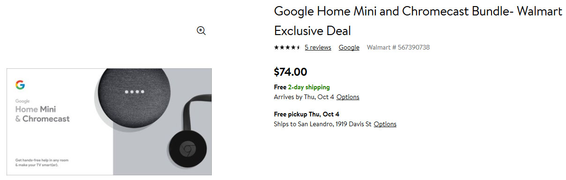Viewport: 566px width, 180px height.
Task: Open Options beside Ships to San Leandro
Action: pyautogui.click(x=385, y=124)
